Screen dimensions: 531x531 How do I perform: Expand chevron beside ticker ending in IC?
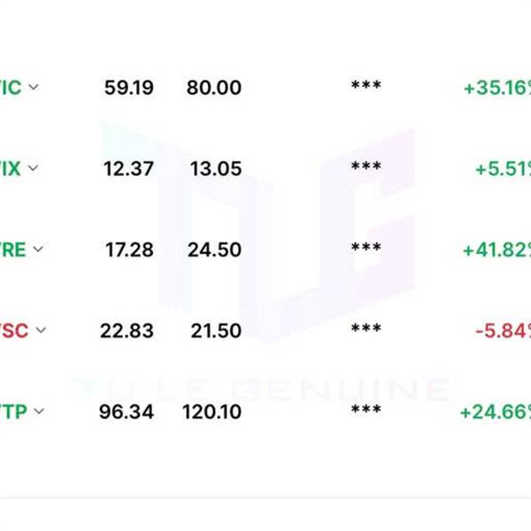(x=34, y=87)
